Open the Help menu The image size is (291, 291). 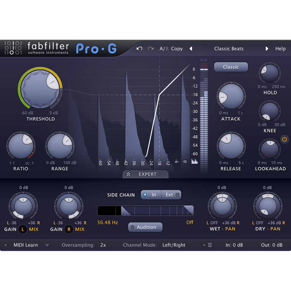[280, 49]
